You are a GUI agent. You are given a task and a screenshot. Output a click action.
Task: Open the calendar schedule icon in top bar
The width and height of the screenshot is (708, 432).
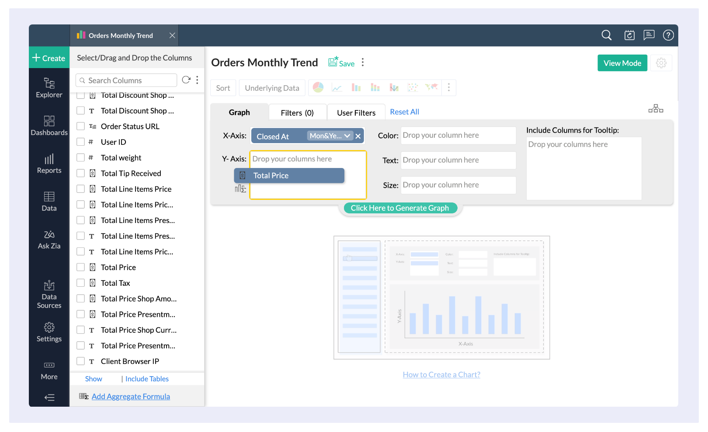(629, 35)
